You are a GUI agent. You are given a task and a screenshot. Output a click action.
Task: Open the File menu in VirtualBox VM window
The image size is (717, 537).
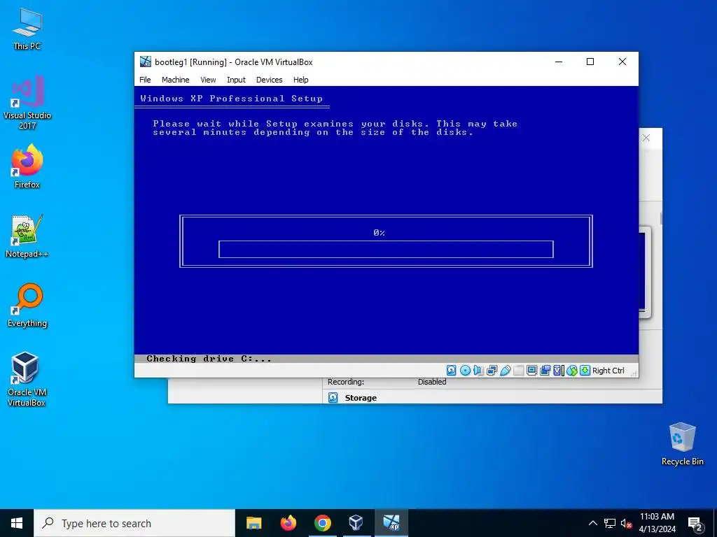point(145,80)
